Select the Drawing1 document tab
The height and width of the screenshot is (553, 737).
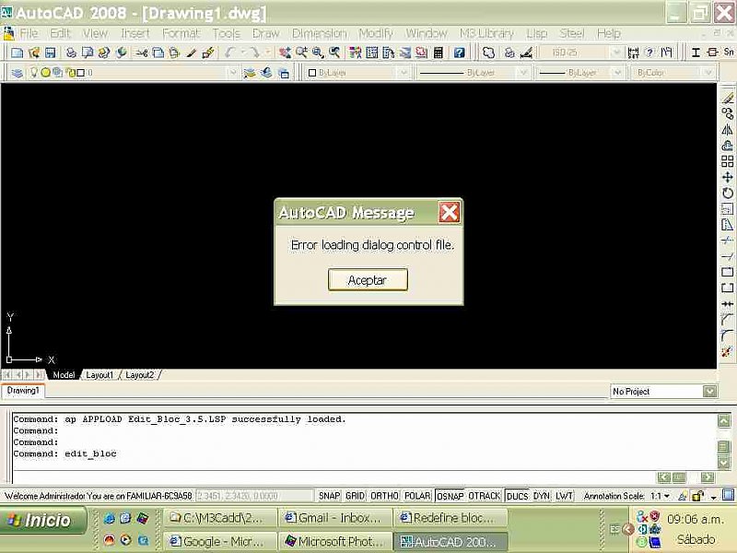[23, 390]
